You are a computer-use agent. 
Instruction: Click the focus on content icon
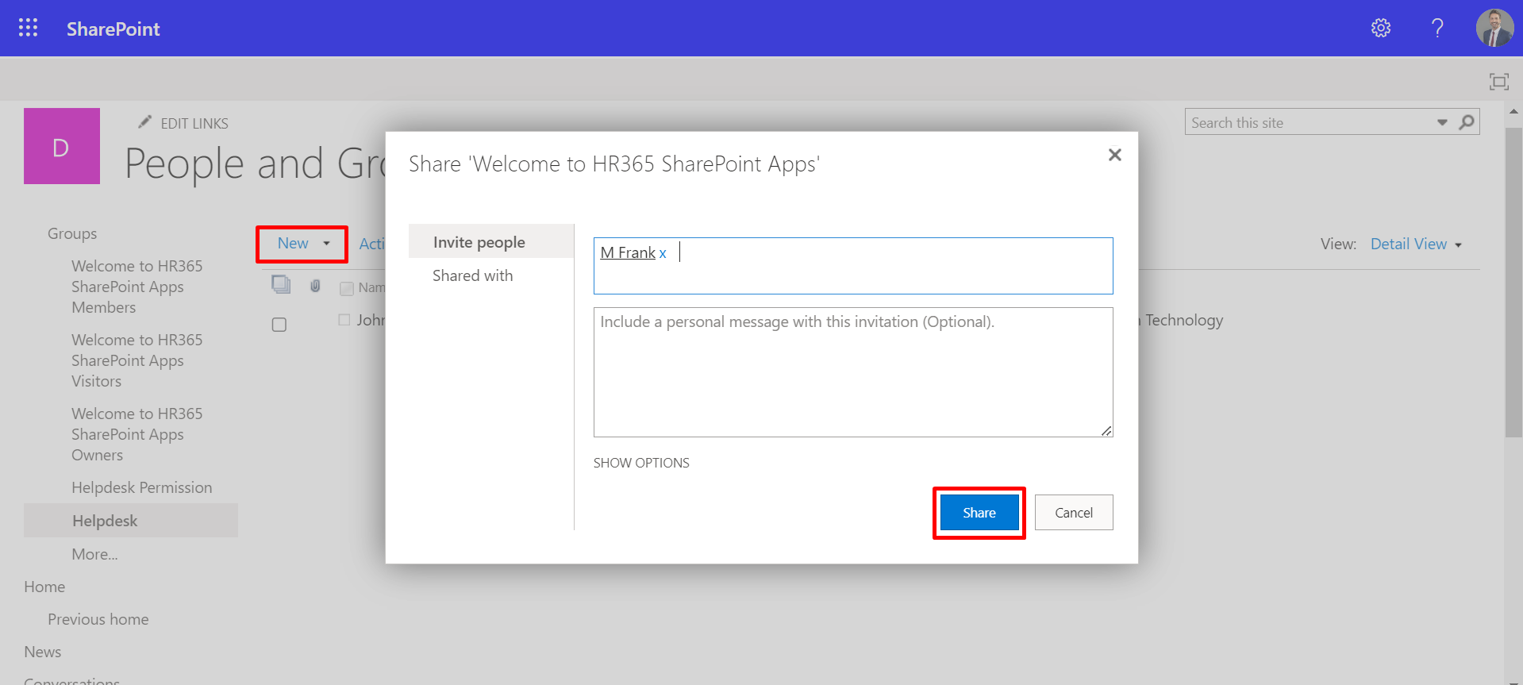pos(1498,81)
